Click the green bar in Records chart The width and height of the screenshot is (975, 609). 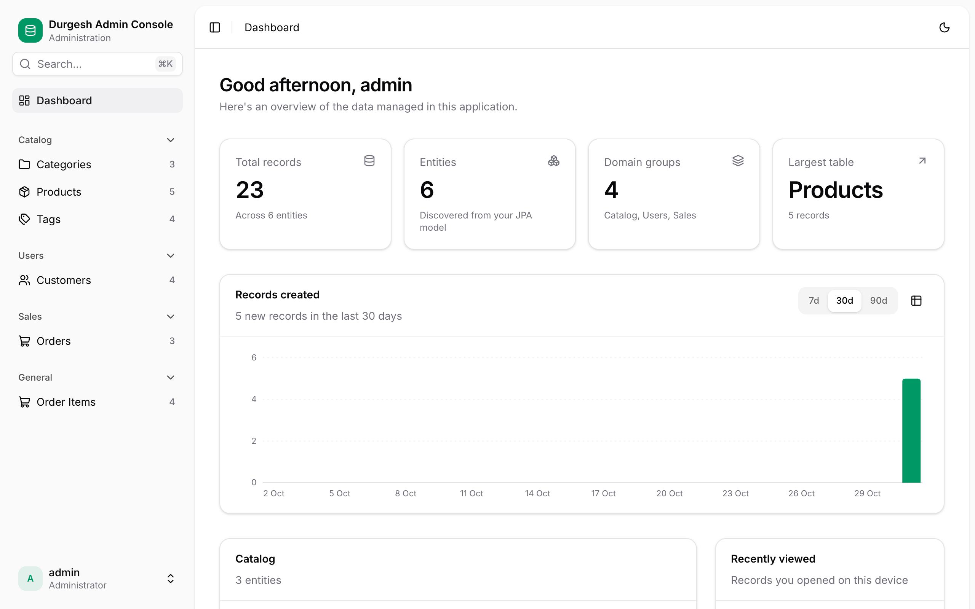click(x=911, y=430)
